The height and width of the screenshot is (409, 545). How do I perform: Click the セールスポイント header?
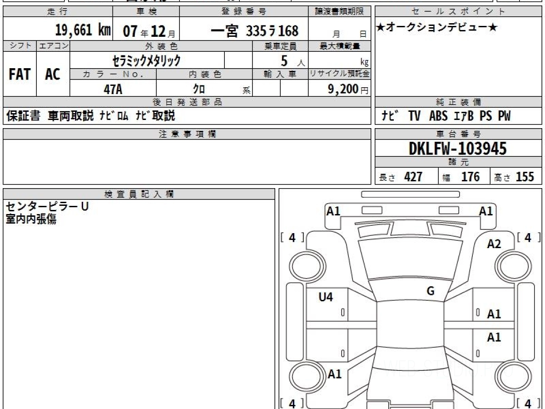(459, 12)
